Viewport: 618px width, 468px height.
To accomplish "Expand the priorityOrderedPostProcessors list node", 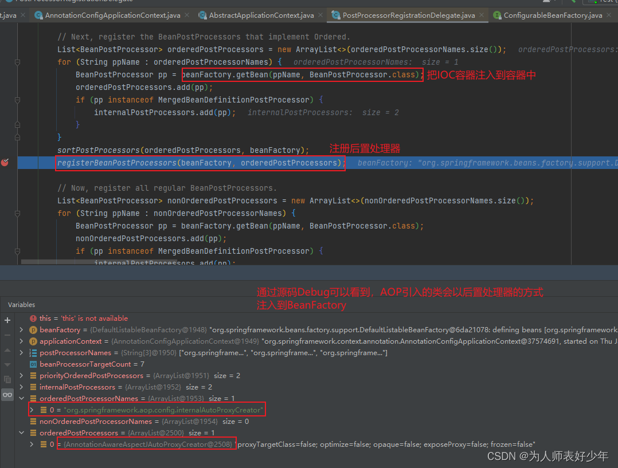I will click(22, 375).
